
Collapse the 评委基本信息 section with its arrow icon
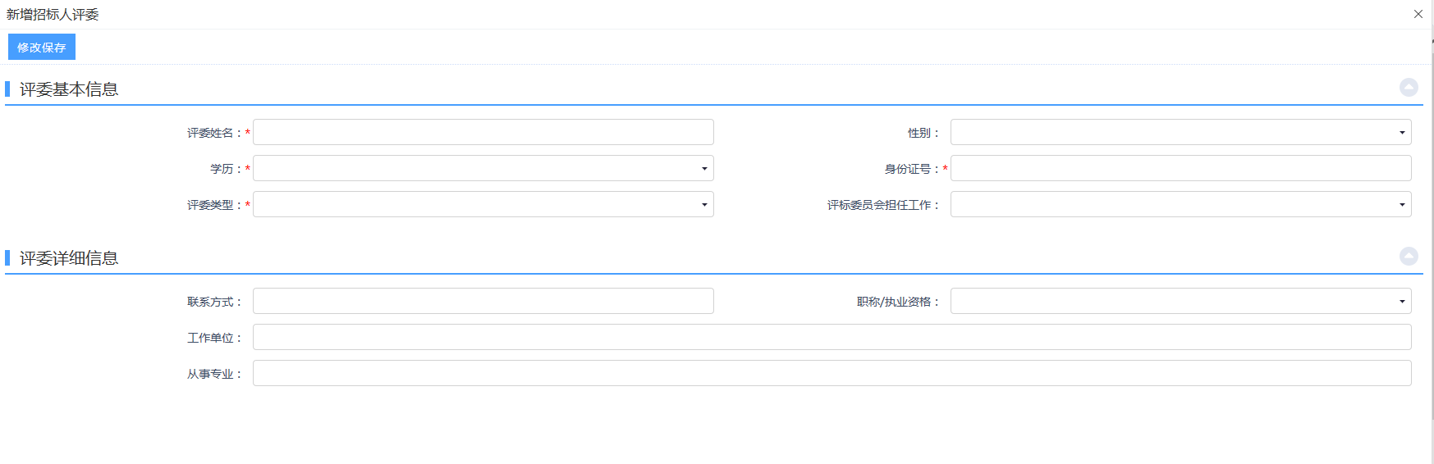1409,88
